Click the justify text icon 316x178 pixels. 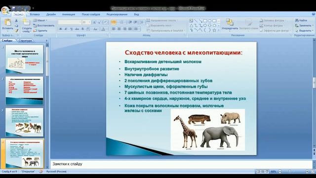coord(130,29)
